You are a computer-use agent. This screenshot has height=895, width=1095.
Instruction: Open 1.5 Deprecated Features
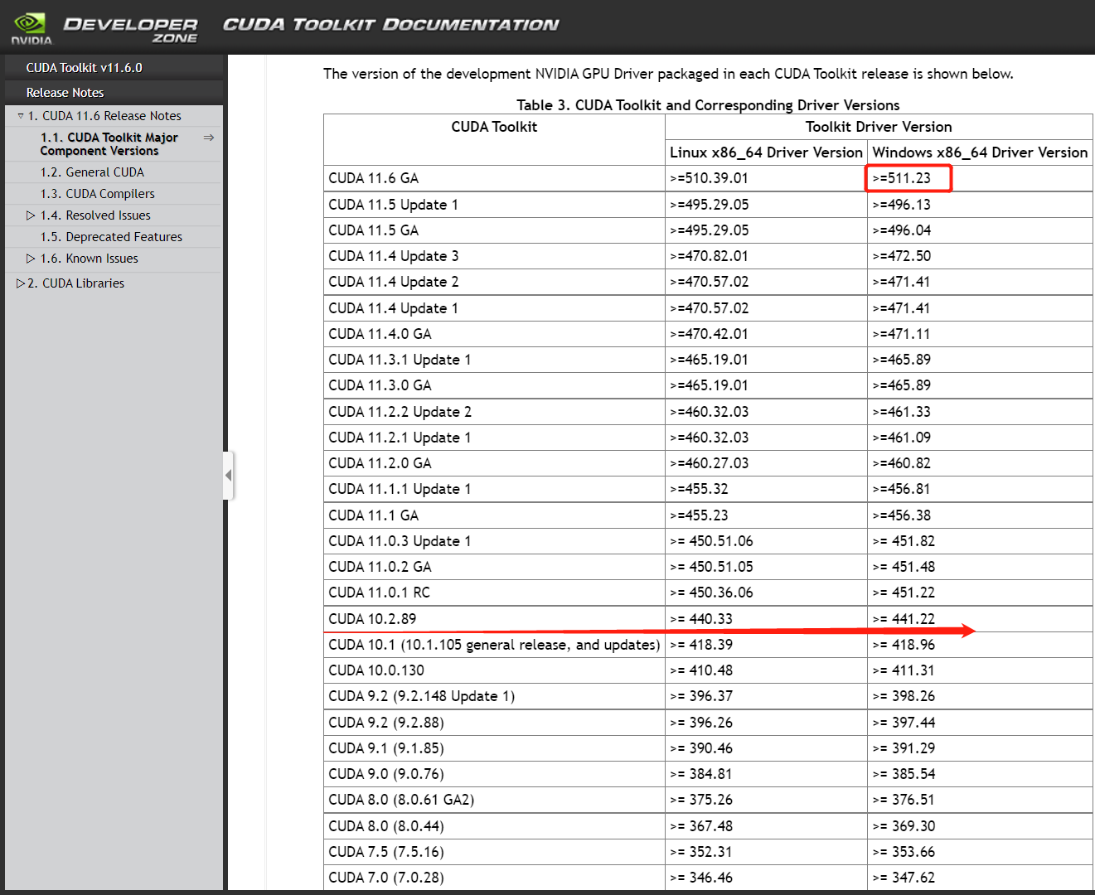[111, 236]
